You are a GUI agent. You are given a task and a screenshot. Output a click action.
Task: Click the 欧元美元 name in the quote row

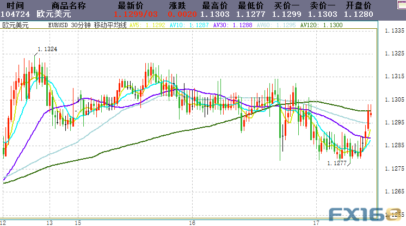(53, 14)
